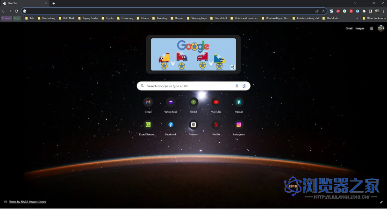Image resolution: width=387 pixels, height=209 pixels.
Task: Customize this page with pencil icon
Action: pos(381,202)
